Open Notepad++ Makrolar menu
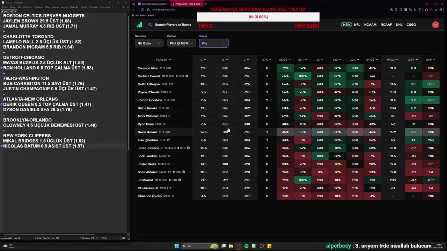The height and width of the screenshot is (251, 447). tap(74, 7)
